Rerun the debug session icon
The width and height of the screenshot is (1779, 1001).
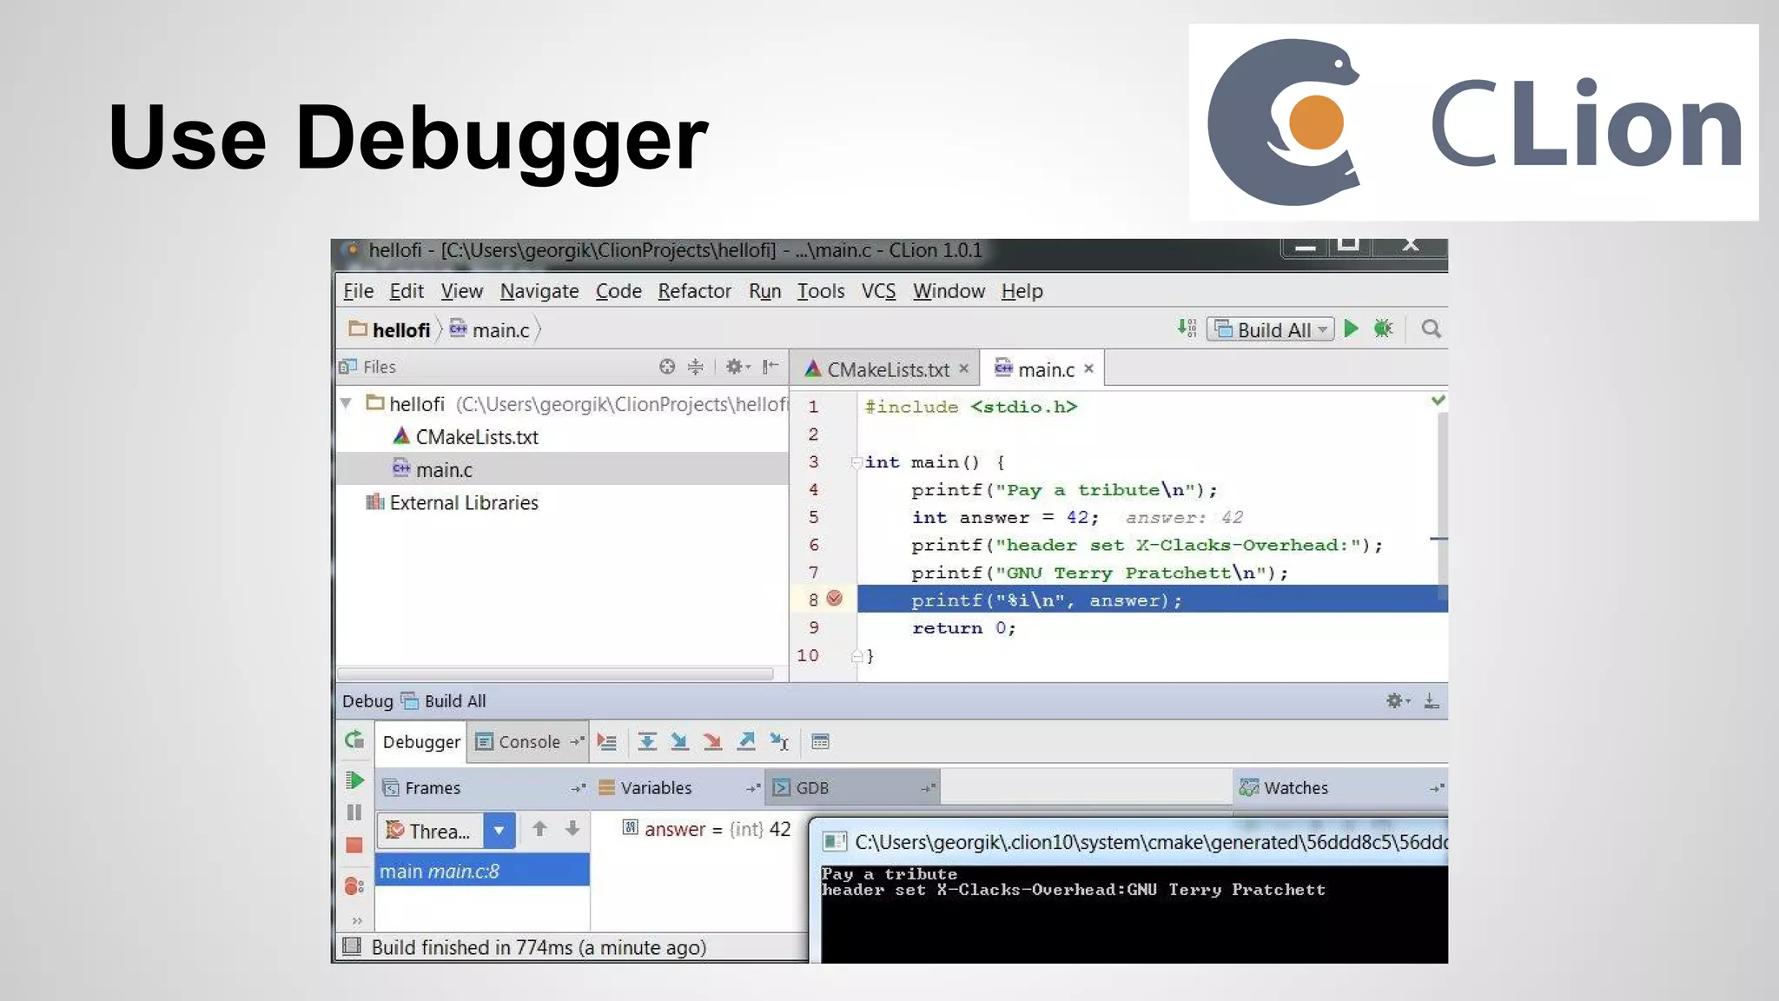tap(354, 740)
